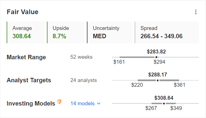Select the Upside 8.7% card
This screenshot has width=206, height=118.
[66, 32]
